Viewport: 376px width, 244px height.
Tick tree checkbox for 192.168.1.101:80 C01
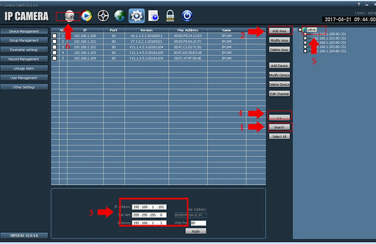305,38
